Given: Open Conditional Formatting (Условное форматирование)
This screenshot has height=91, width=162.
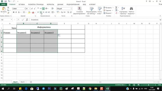Looking at the screenshot, I should pos(79,11).
